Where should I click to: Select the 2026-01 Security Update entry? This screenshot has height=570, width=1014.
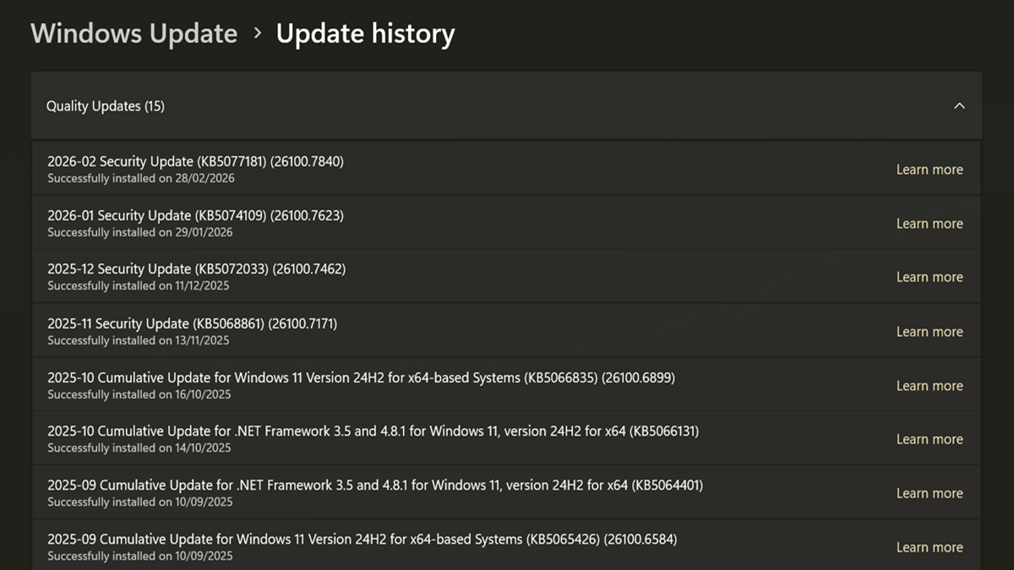[x=195, y=215]
